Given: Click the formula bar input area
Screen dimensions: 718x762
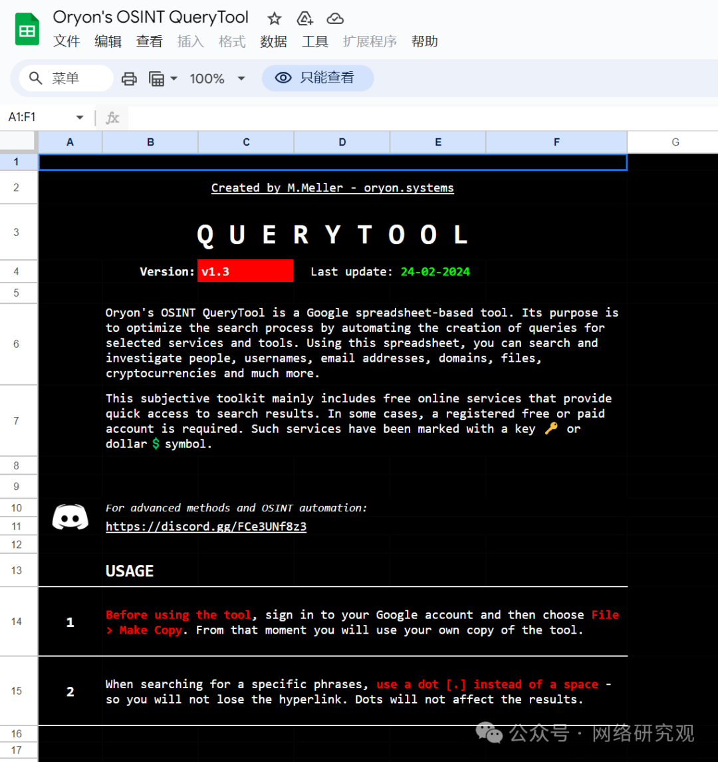Looking at the screenshot, I should click(x=423, y=118).
